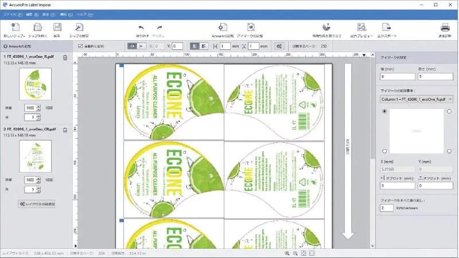Click the zoom in magnifier in status bar
Screen dimensions: 459x258
(287, 253)
